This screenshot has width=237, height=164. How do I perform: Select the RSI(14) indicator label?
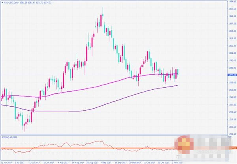[9, 137]
